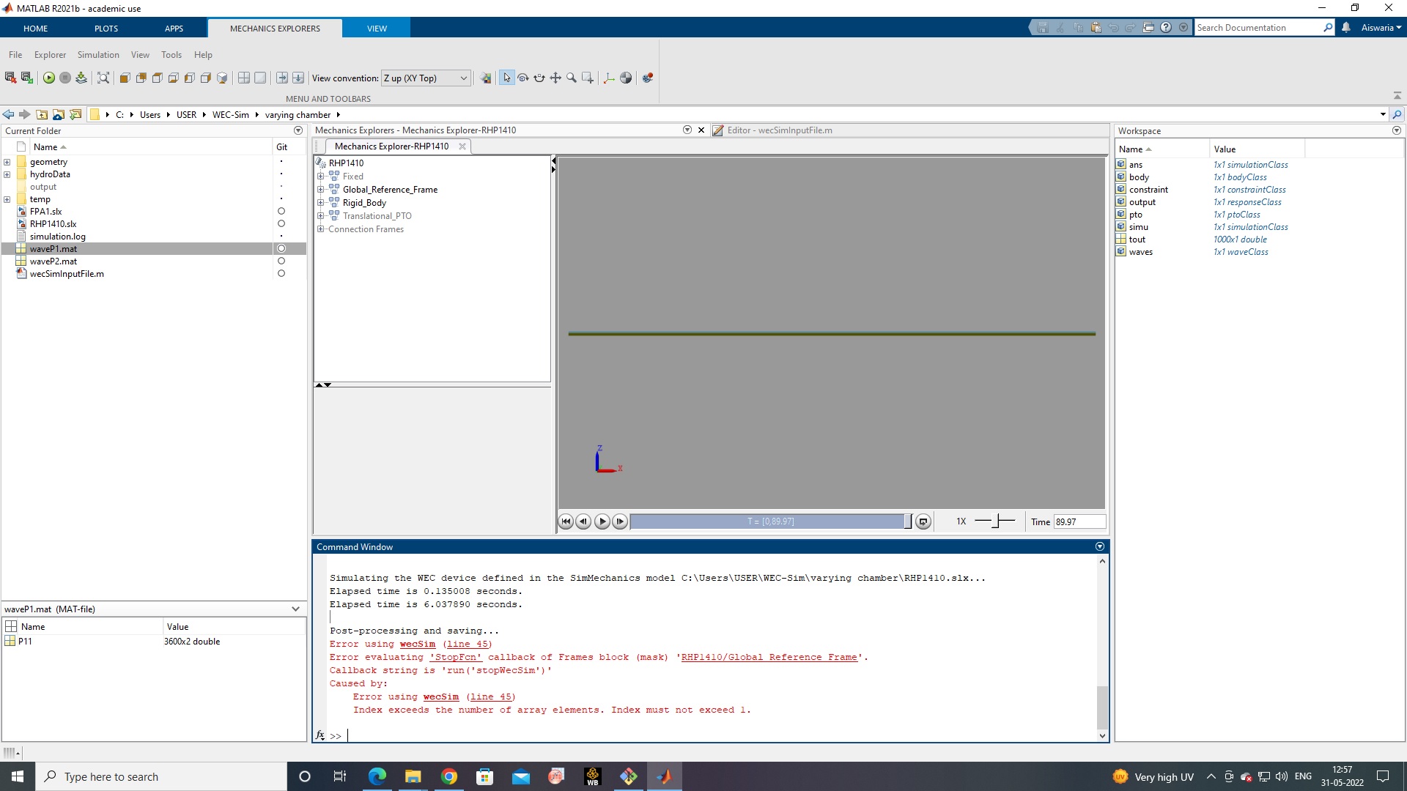Image resolution: width=1407 pixels, height=791 pixels.
Task: Adjust the 1X playback speed slider
Action: pyautogui.click(x=995, y=521)
